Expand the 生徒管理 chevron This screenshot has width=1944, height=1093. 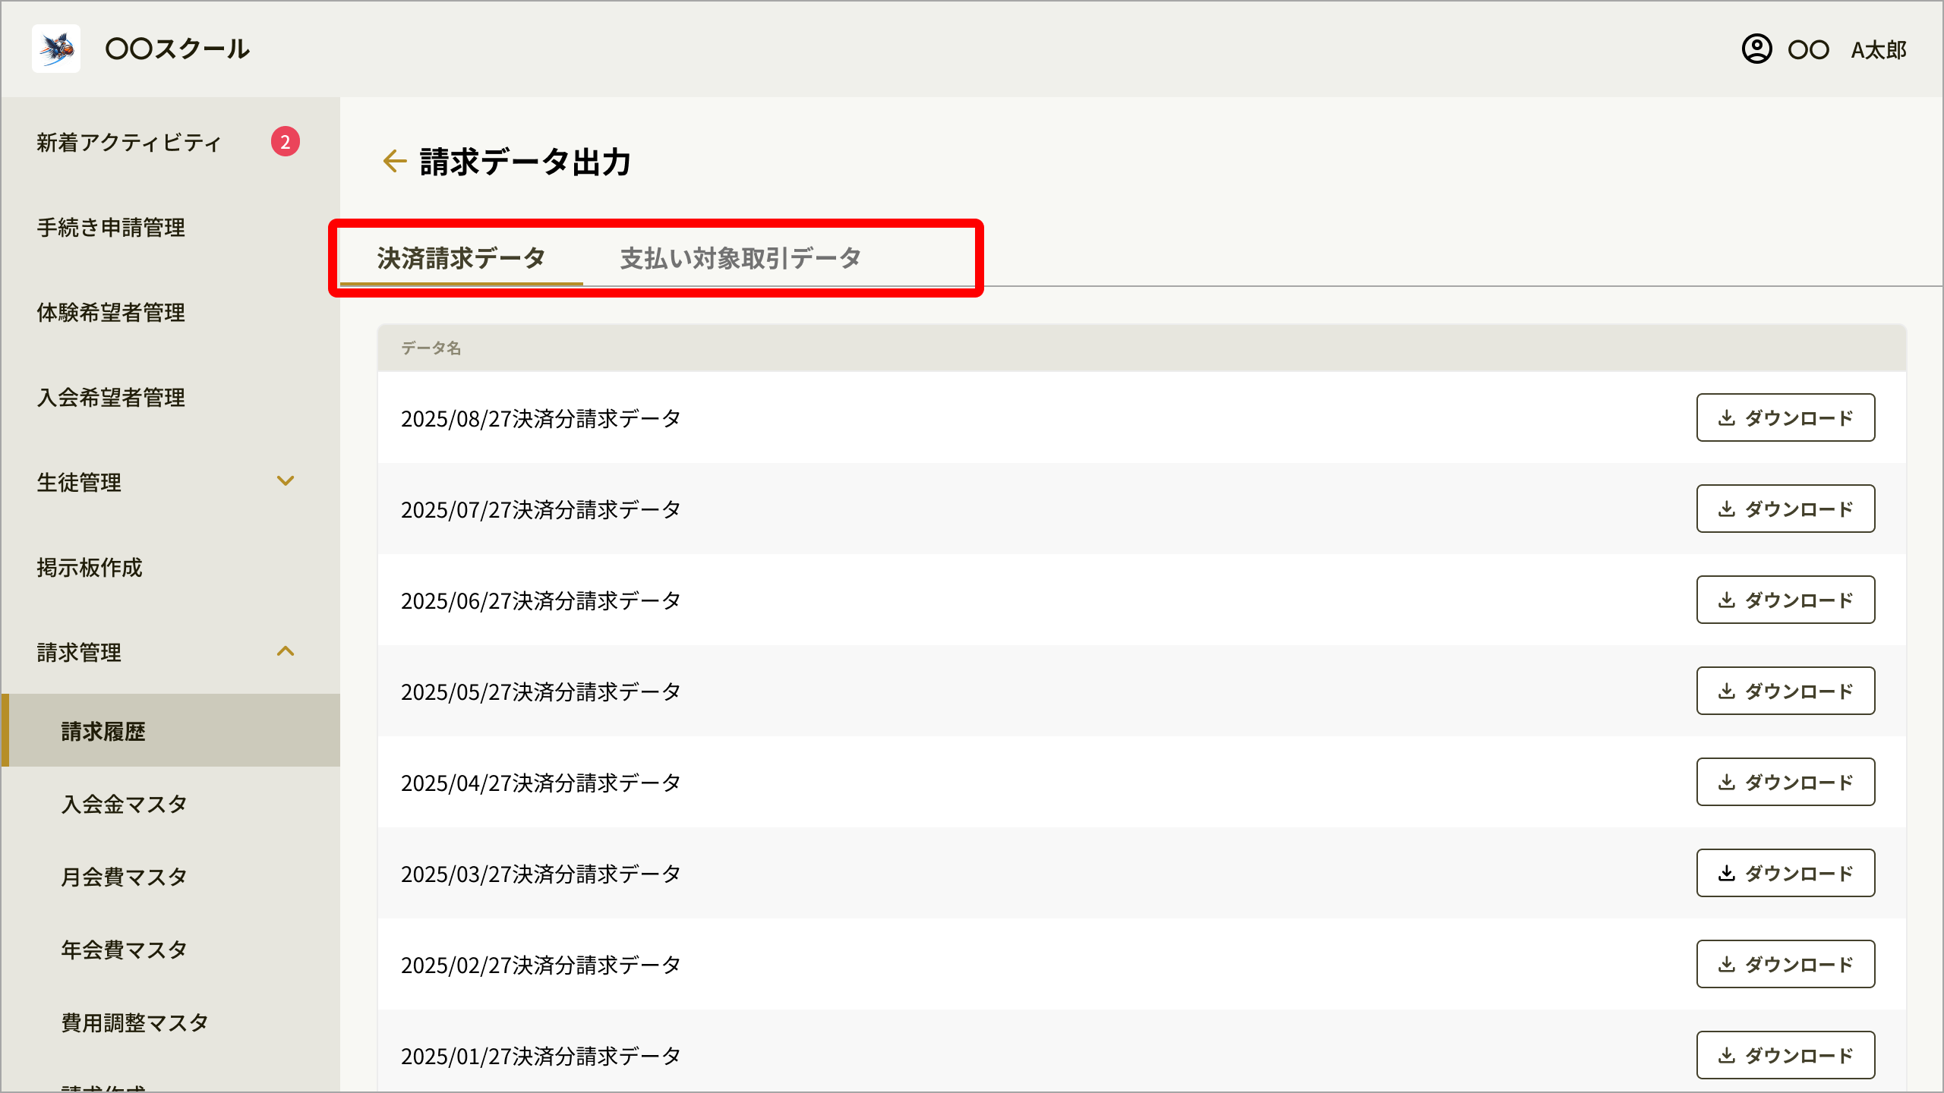[286, 481]
